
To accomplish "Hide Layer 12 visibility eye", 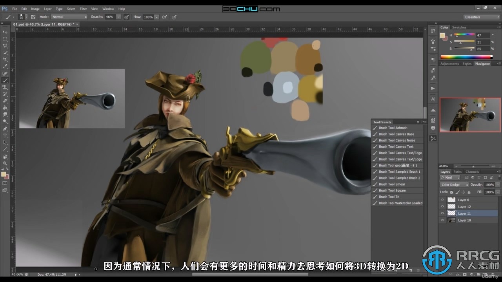I will pos(442,206).
